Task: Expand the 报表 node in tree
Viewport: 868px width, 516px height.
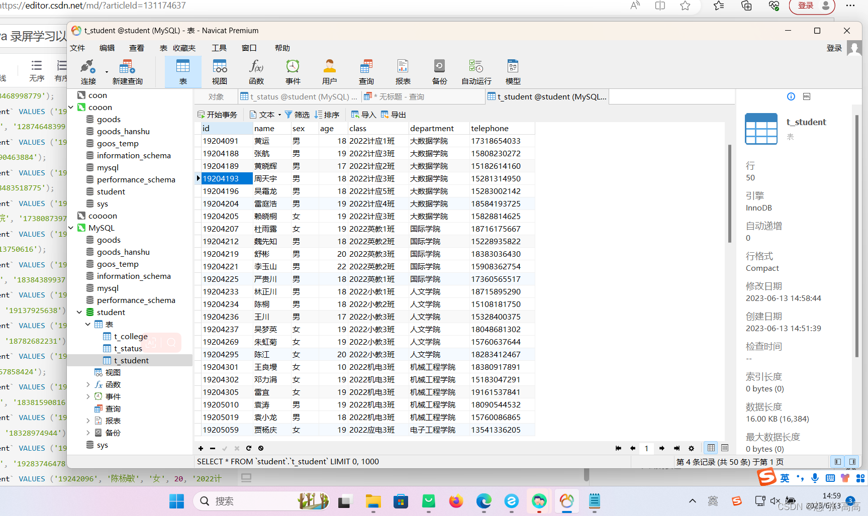Action: click(x=88, y=421)
